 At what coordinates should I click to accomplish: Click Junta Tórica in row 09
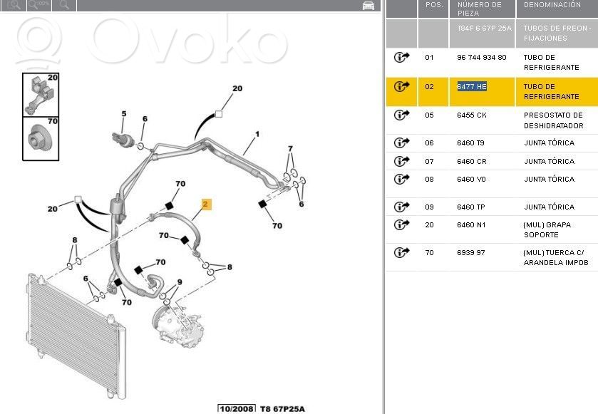(550, 207)
